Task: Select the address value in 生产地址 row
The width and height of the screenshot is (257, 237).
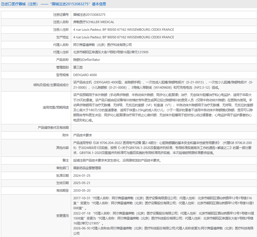Action: (x=124, y=37)
